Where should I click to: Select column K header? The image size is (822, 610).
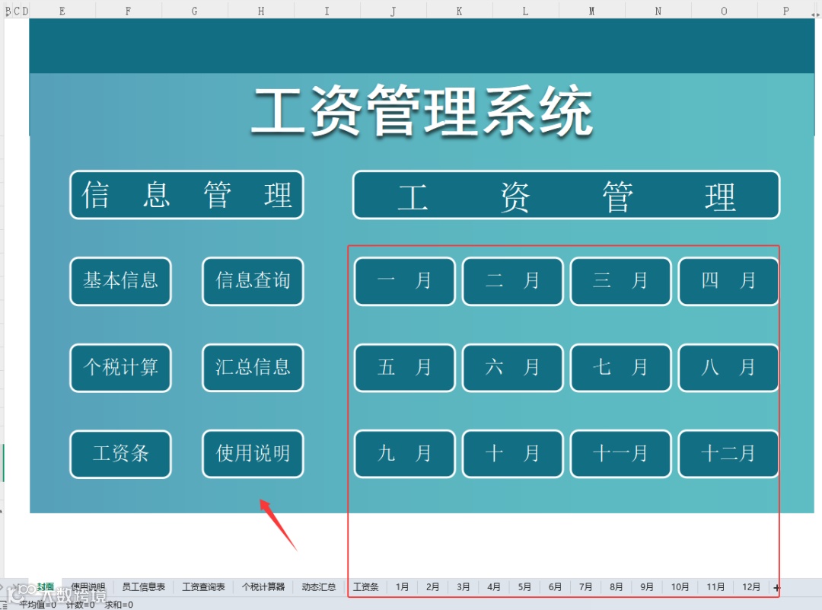point(459,11)
